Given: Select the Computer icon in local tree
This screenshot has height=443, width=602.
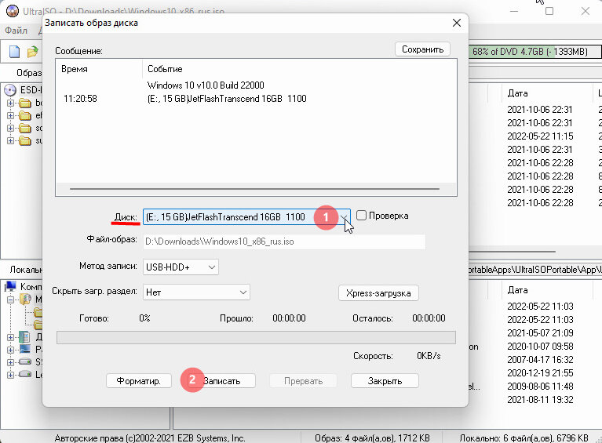Looking at the screenshot, I should coord(10,286).
